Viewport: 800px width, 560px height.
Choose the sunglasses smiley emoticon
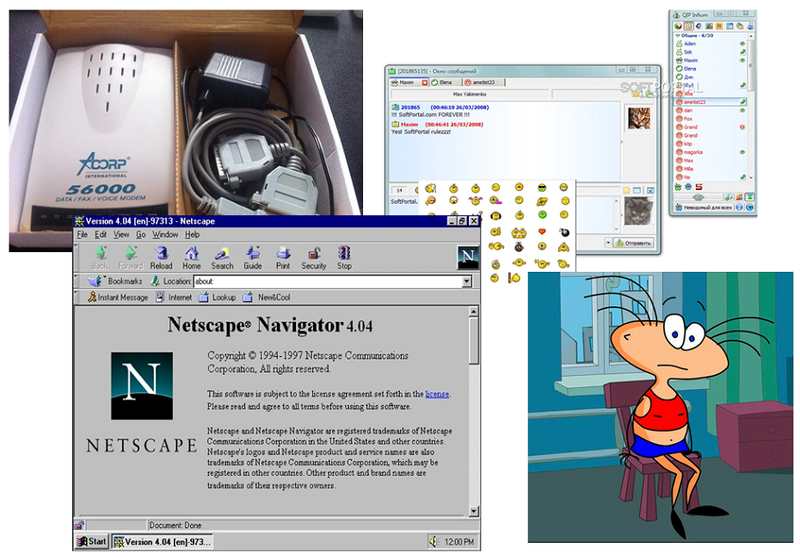coord(542,188)
